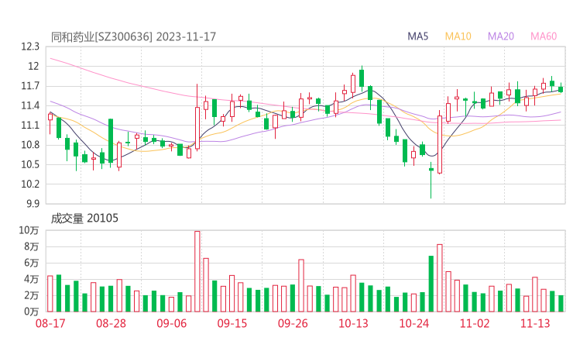Click the 12.3 price axis label
This screenshot has height=341, width=573.
pyautogui.click(x=30, y=46)
